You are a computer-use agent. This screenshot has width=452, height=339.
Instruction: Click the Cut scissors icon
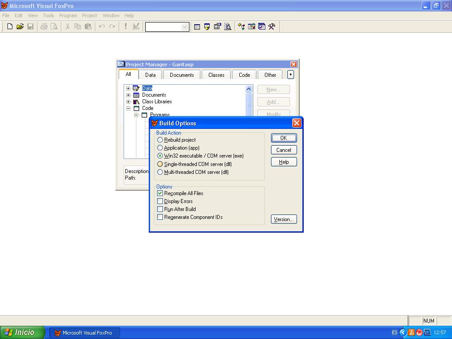pyautogui.click(x=68, y=26)
